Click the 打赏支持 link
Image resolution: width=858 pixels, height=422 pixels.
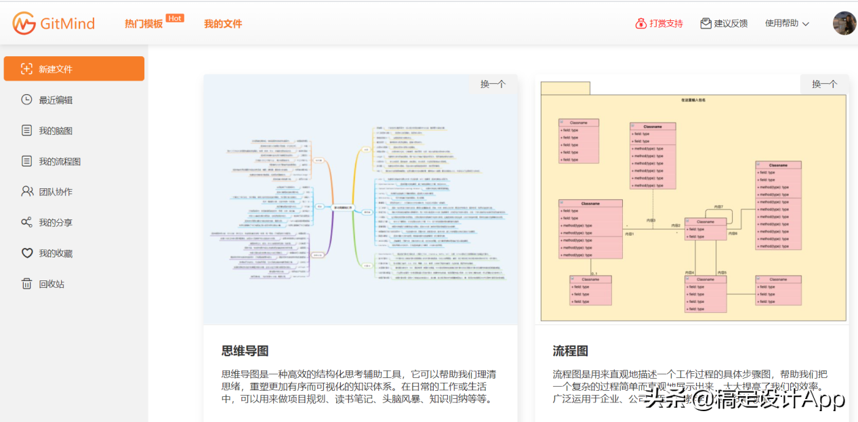666,24
